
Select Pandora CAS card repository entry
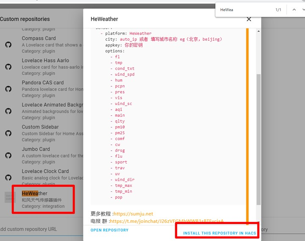[42, 89]
